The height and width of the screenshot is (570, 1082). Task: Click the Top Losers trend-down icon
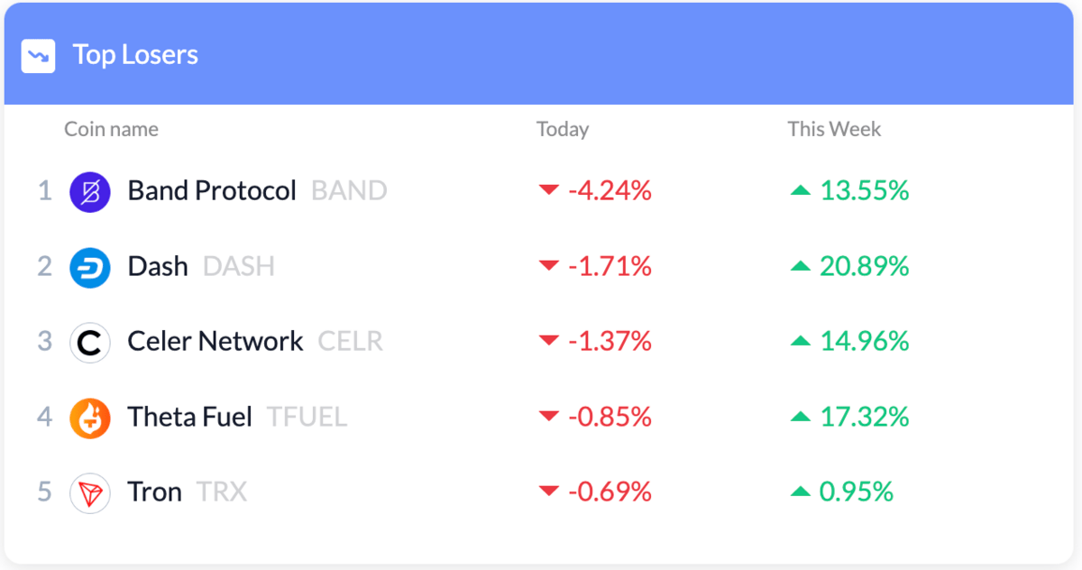coord(39,56)
